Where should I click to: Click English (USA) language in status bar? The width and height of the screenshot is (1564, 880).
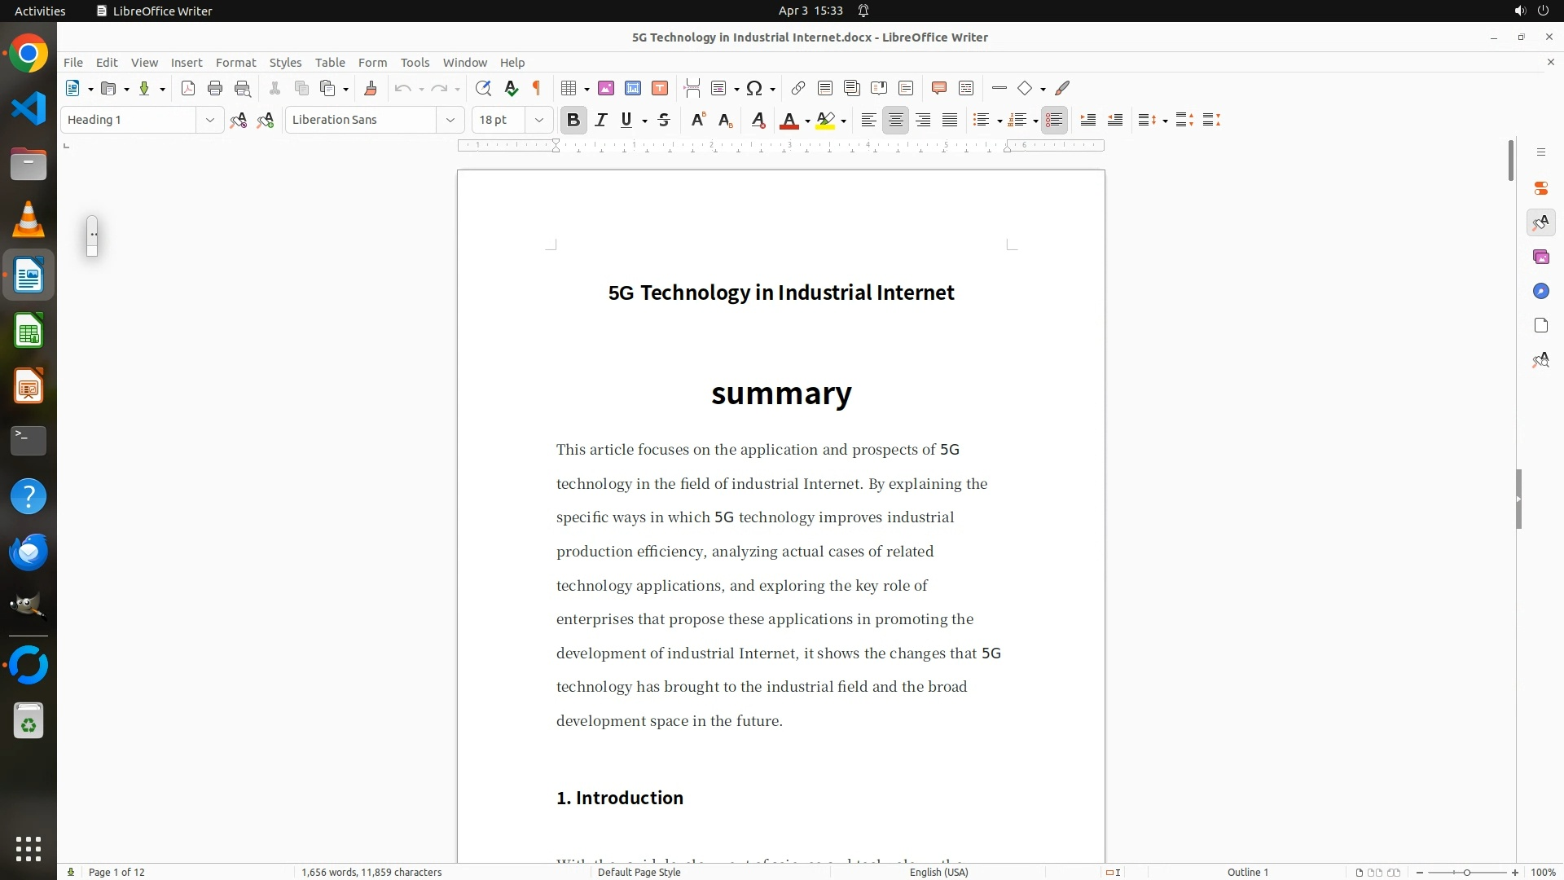(938, 872)
